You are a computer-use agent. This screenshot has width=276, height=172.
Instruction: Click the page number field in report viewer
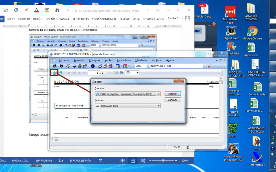tap(94, 73)
